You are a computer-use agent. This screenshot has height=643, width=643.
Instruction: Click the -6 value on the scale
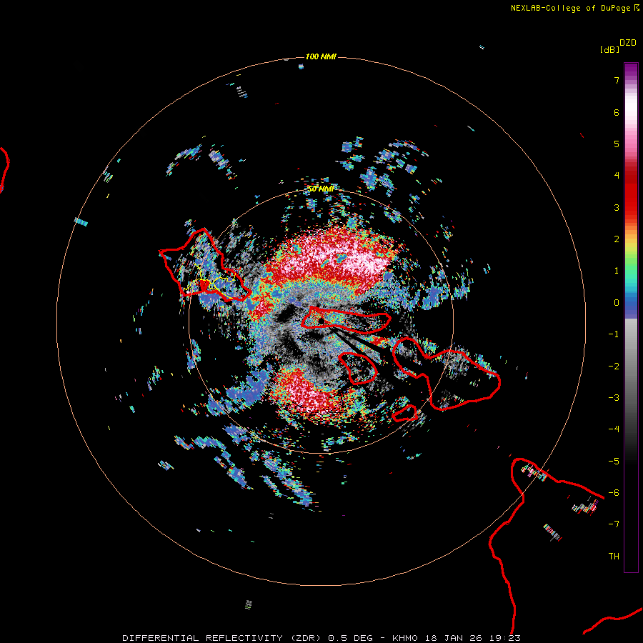(614, 493)
